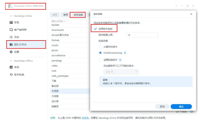Viewport: 206px width, 126px height.
Task: Minimize the Synology Drive console window
Action: [182, 6]
